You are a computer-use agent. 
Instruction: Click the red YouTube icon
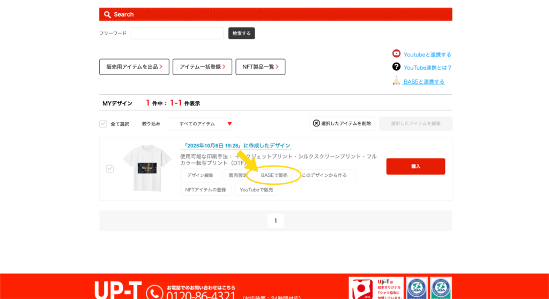pos(396,54)
